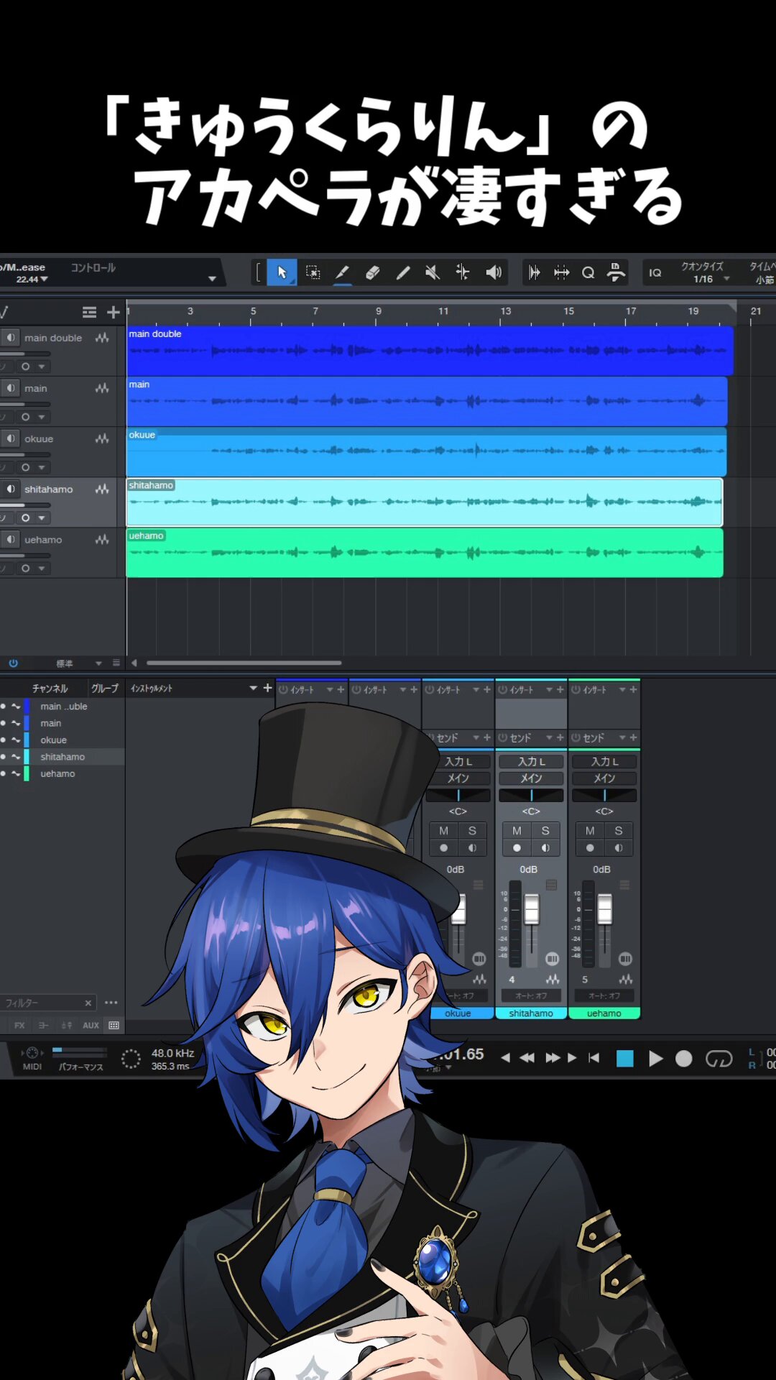Stop playback with the blue square
The width and height of the screenshot is (776, 1380).
tap(625, 1058)
